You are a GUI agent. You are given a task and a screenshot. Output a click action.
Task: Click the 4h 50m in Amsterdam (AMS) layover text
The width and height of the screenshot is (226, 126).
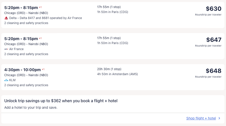point(117,74)
